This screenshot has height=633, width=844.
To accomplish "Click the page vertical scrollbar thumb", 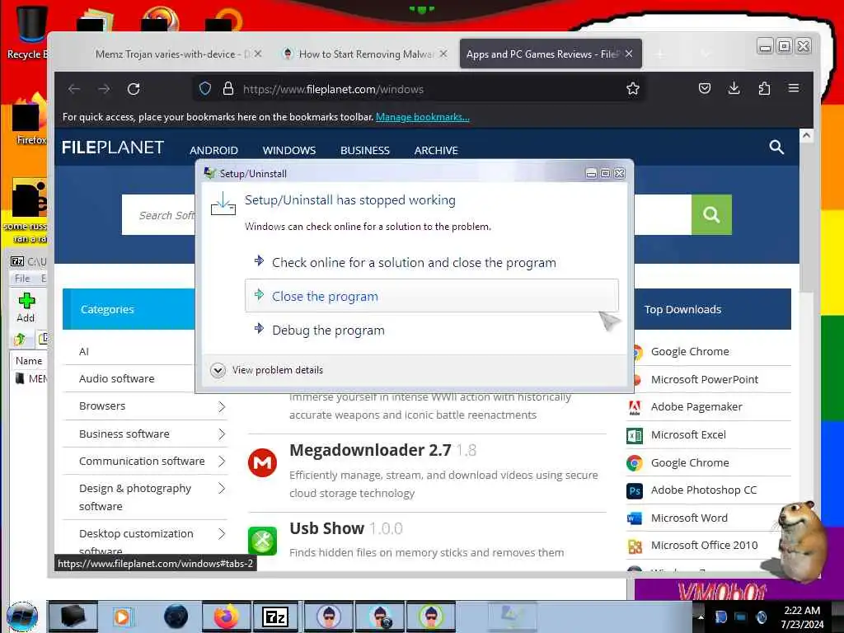I will click(806, 218).
